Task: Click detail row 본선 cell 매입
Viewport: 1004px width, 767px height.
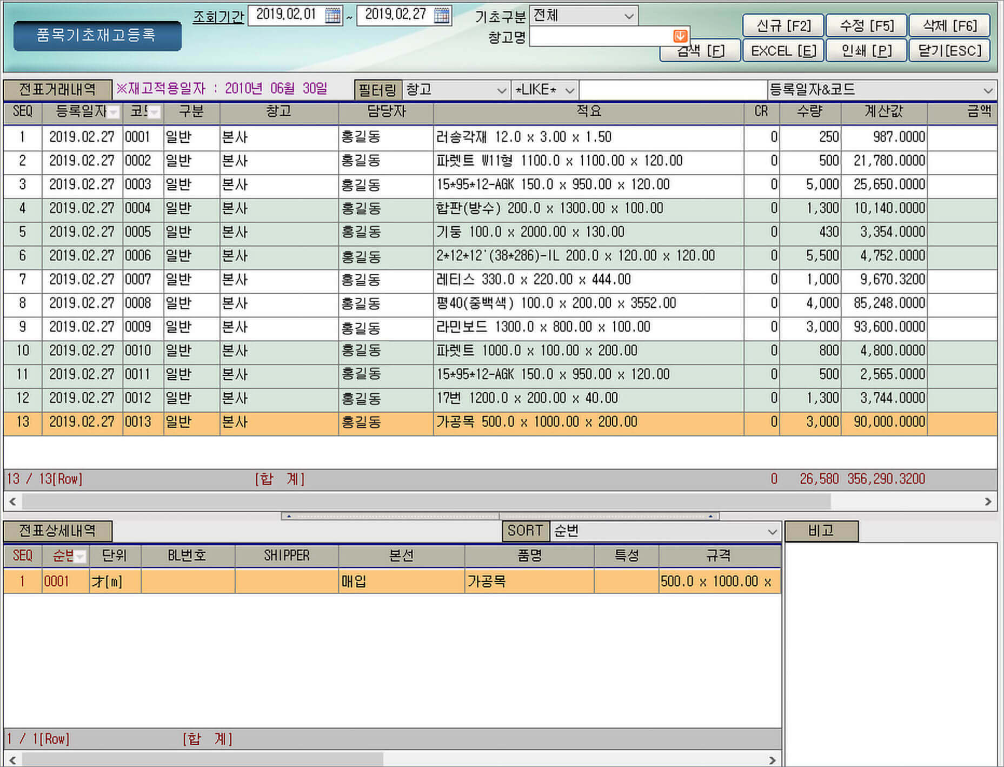Action: [401, 582]
